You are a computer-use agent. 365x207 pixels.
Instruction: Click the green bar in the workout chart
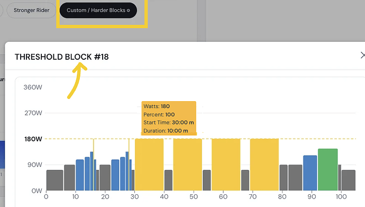point(328,169)
